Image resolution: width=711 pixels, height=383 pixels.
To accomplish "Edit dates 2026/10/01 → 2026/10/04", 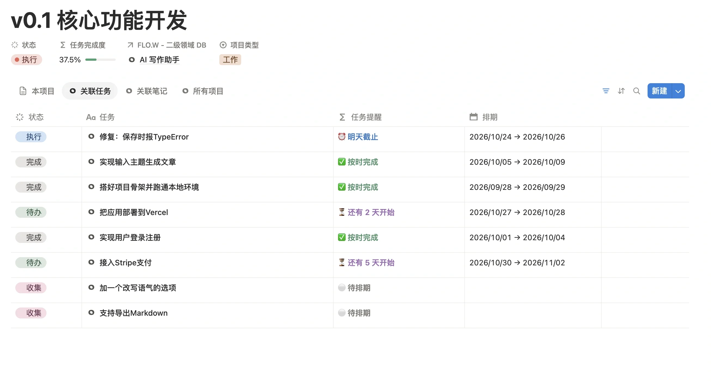I will click(517, 237).
